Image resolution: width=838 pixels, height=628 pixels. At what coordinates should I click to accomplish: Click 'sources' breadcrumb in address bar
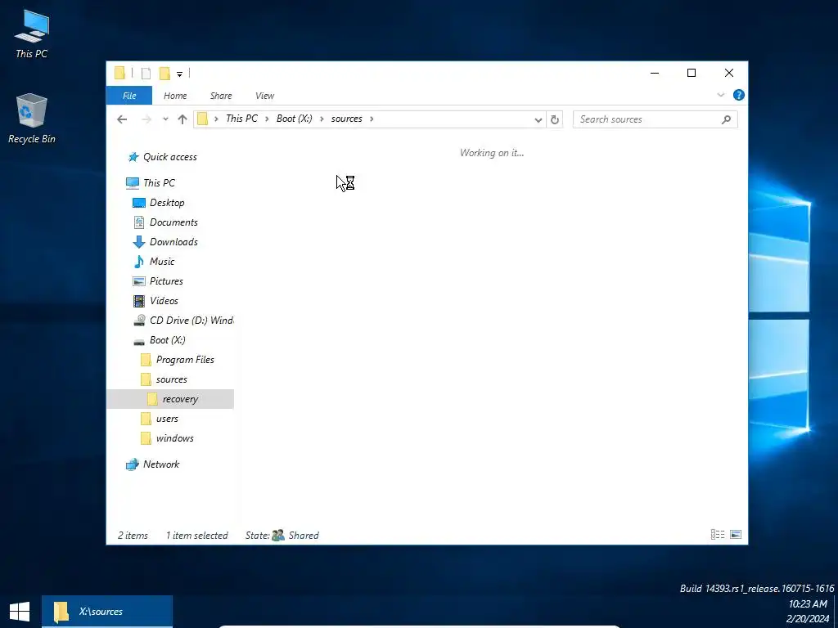[346, 119]
